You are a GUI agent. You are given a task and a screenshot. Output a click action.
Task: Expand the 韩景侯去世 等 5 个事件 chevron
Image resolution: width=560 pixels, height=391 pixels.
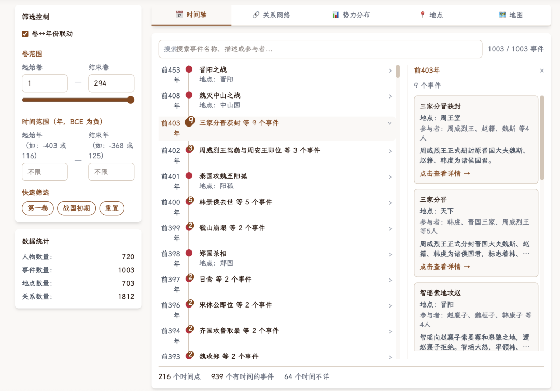pos(390,203)
